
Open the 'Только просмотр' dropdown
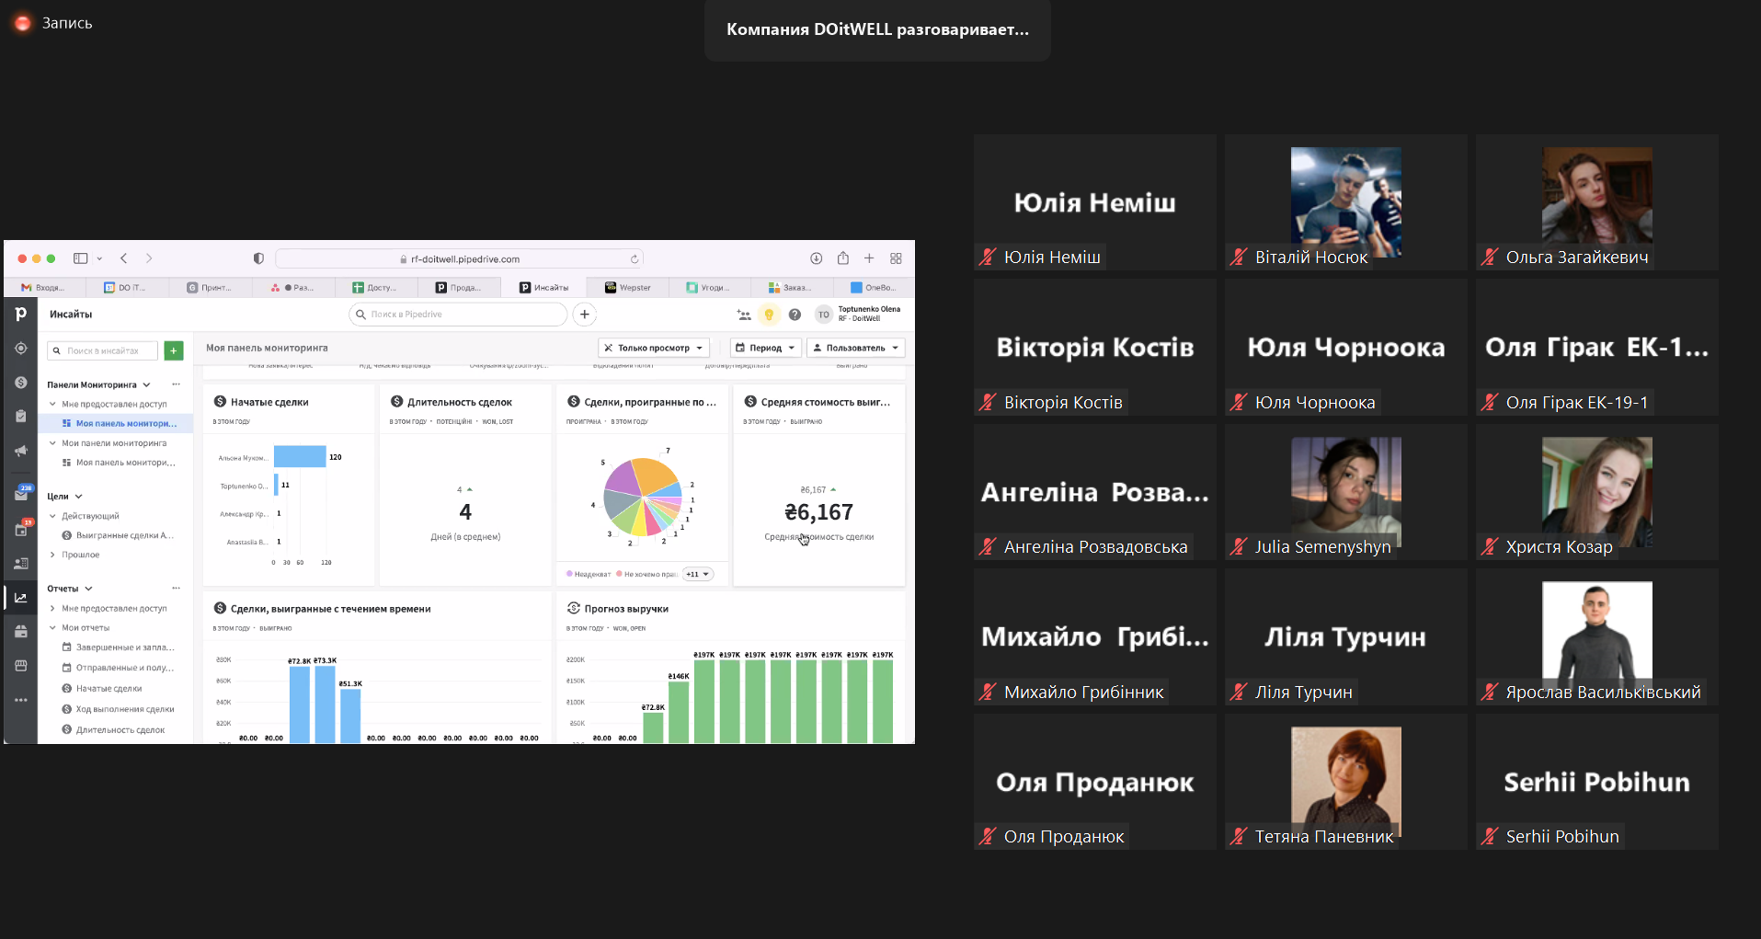tap(653, 348)
